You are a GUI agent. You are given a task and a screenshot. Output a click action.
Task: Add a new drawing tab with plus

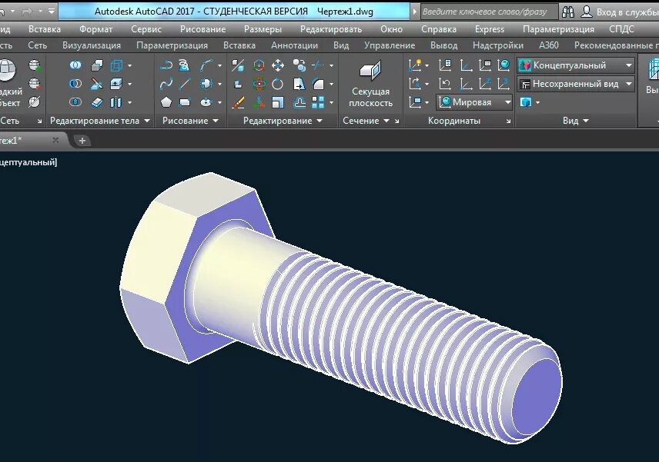click(x=82, y=141)
